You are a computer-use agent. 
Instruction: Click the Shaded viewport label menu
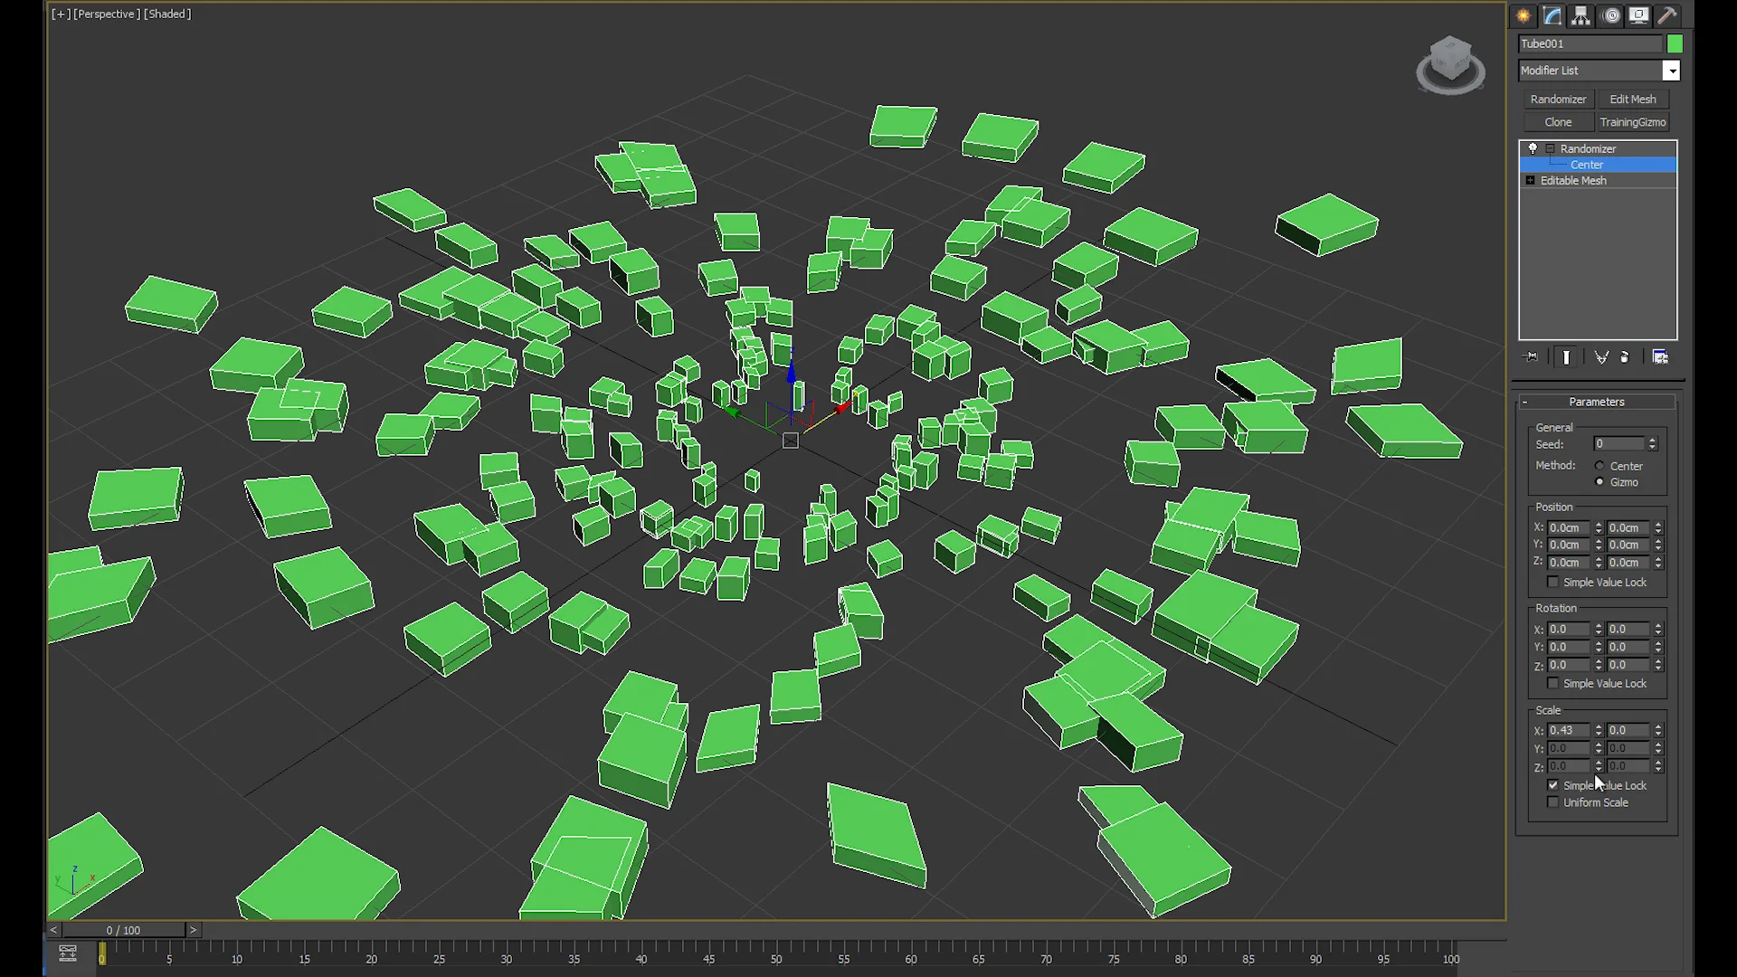tap(167, 14)
